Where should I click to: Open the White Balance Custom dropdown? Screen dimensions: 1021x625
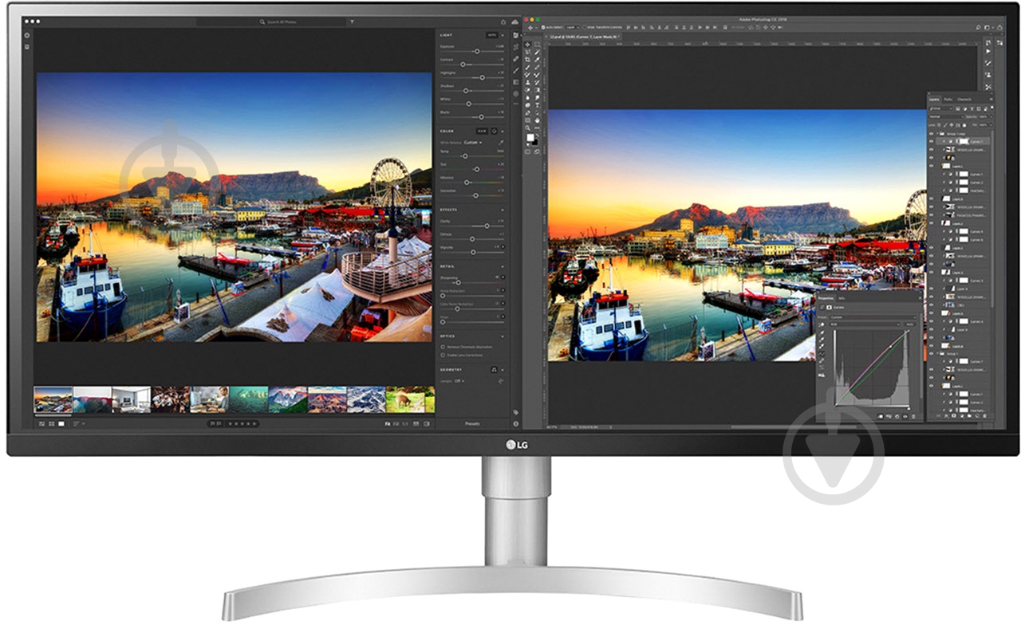(x=472, y=142)
